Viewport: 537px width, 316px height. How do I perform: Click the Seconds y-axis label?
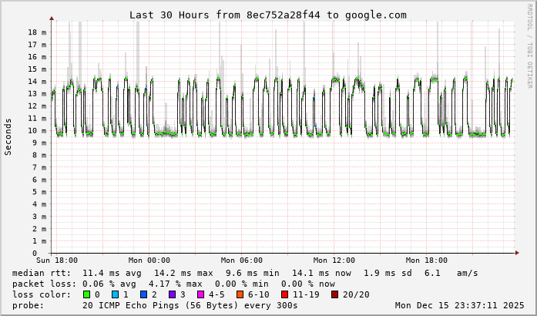click(x=8, y=136)
